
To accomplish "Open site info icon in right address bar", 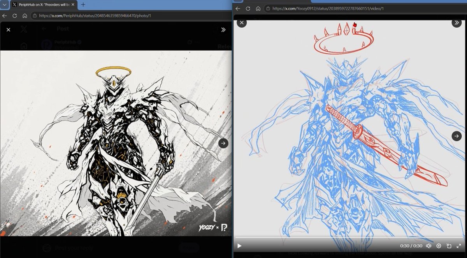I will coord(268,8).
